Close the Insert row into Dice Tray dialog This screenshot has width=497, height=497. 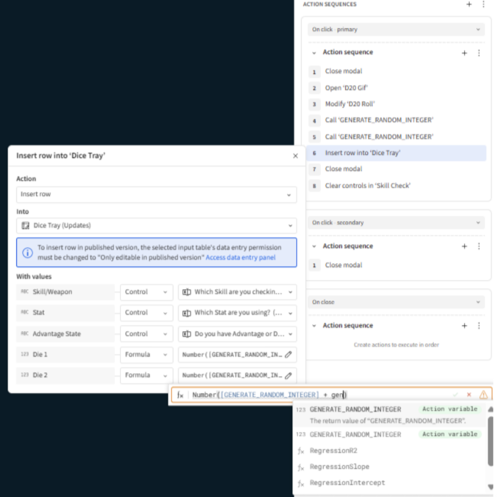(x=295, y=156)
